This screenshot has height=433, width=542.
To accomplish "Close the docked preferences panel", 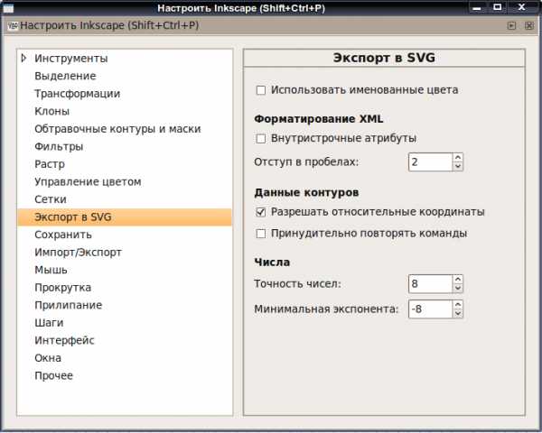I will [529, 25].
